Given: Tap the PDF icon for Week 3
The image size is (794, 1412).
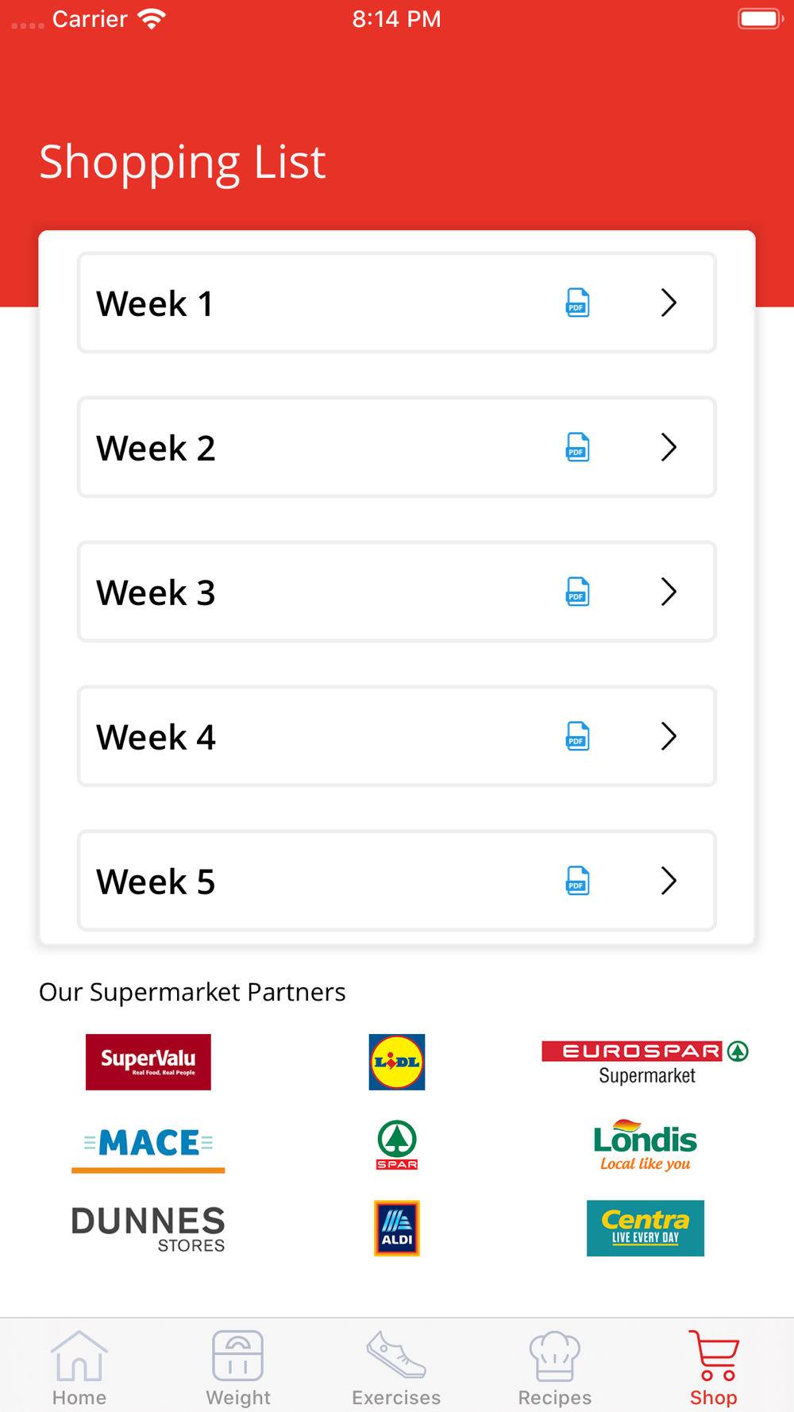Looking at the screenshot, I should 577,592.
